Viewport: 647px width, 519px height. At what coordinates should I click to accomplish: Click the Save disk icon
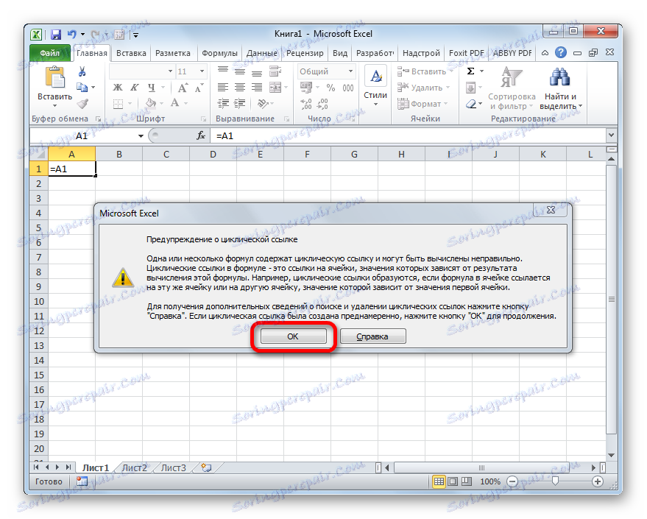point(56,35)
